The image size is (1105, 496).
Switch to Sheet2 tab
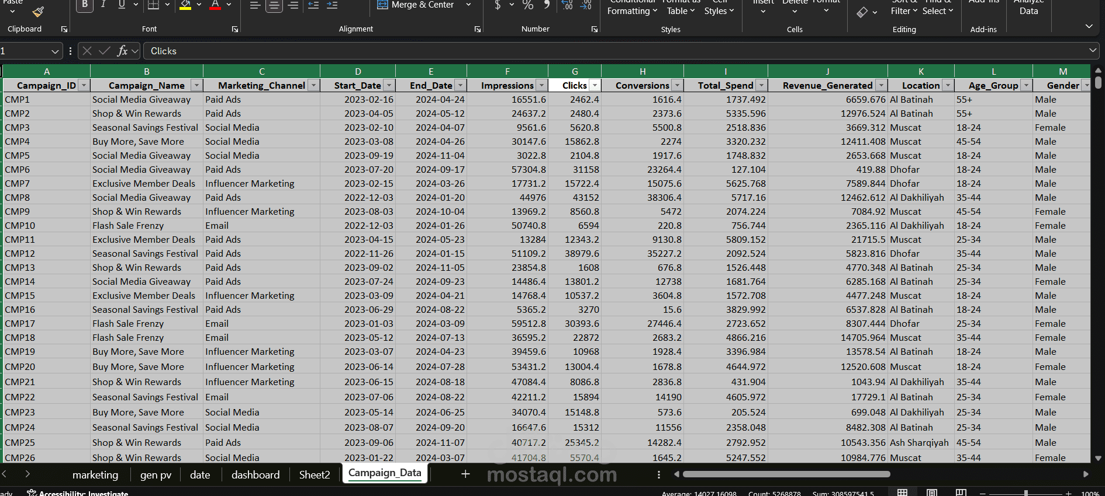pos(315,475)
